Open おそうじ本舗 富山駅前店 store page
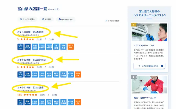176x109 pixels. 31,32
